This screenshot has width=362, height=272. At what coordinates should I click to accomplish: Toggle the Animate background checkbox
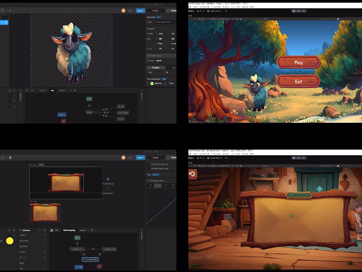[148, 168]
